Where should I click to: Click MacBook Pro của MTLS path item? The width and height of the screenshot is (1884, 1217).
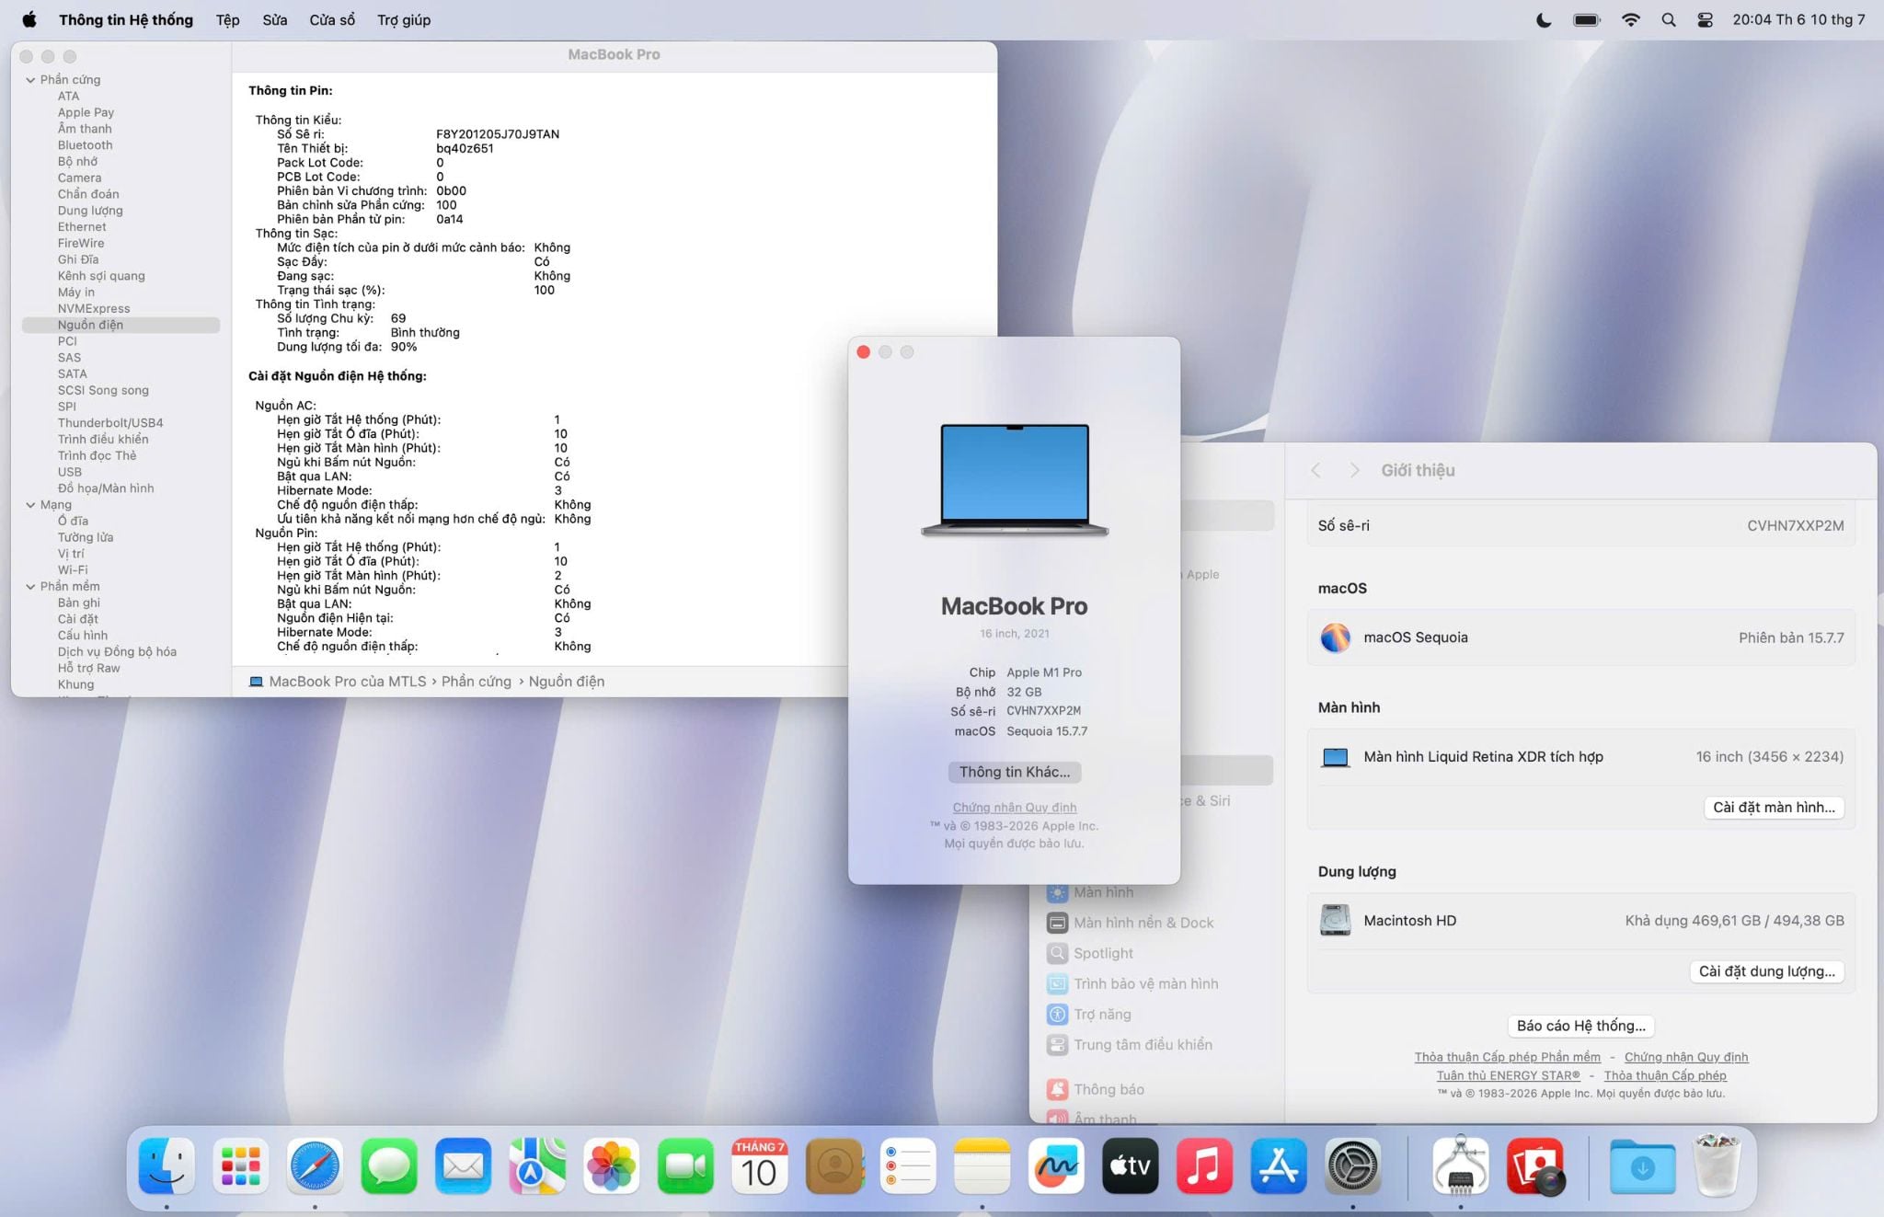tap(339, 682)
